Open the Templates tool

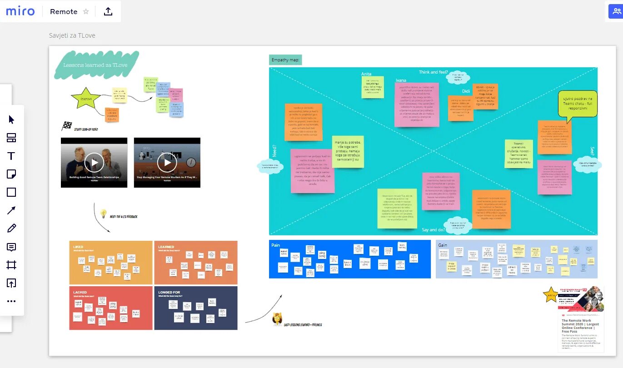(x=12, y=138)
